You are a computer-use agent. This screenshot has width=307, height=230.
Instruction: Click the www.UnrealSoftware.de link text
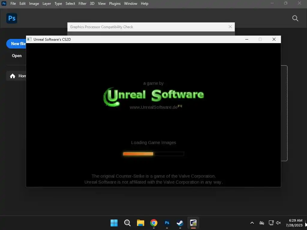[x=153, y=107]
